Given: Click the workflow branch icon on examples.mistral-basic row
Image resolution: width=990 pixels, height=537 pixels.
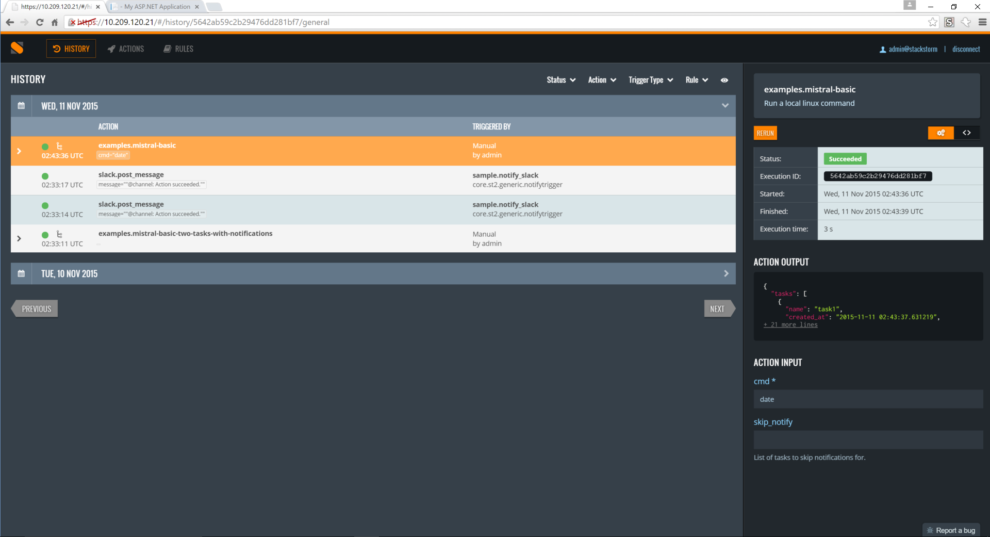Looking at the screenshot, I should 60,147.
